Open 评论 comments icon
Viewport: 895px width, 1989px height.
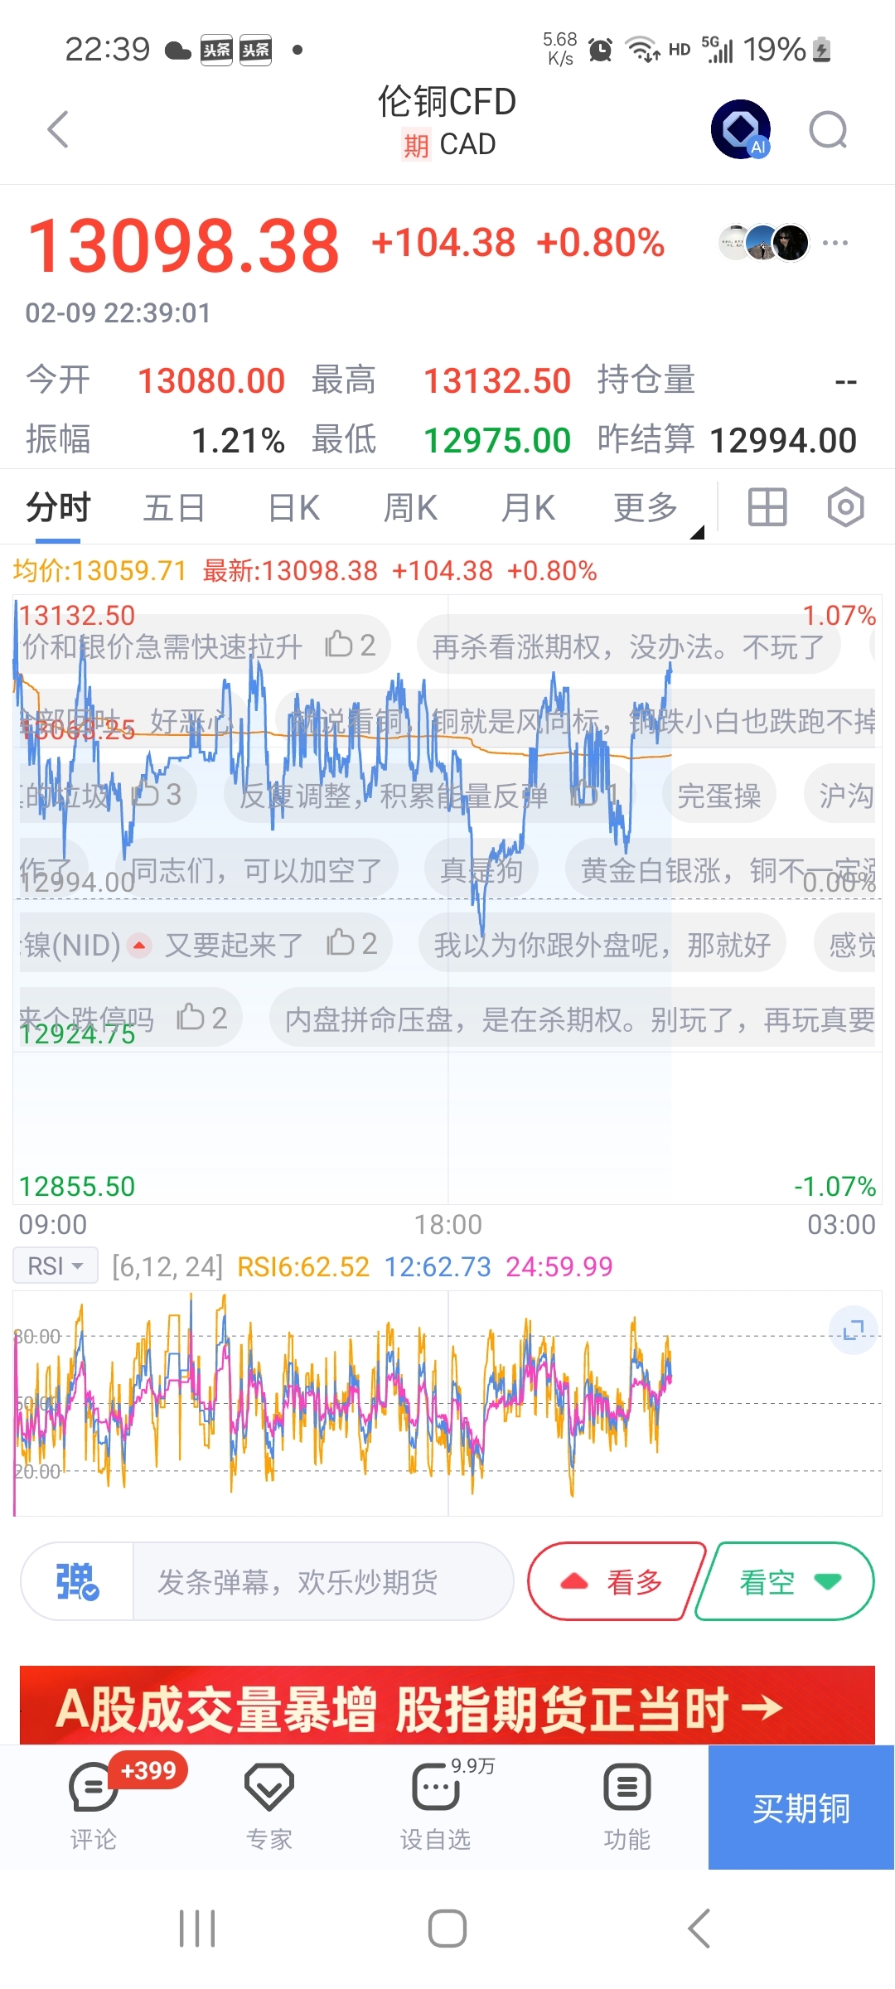tap(94, 1807)
